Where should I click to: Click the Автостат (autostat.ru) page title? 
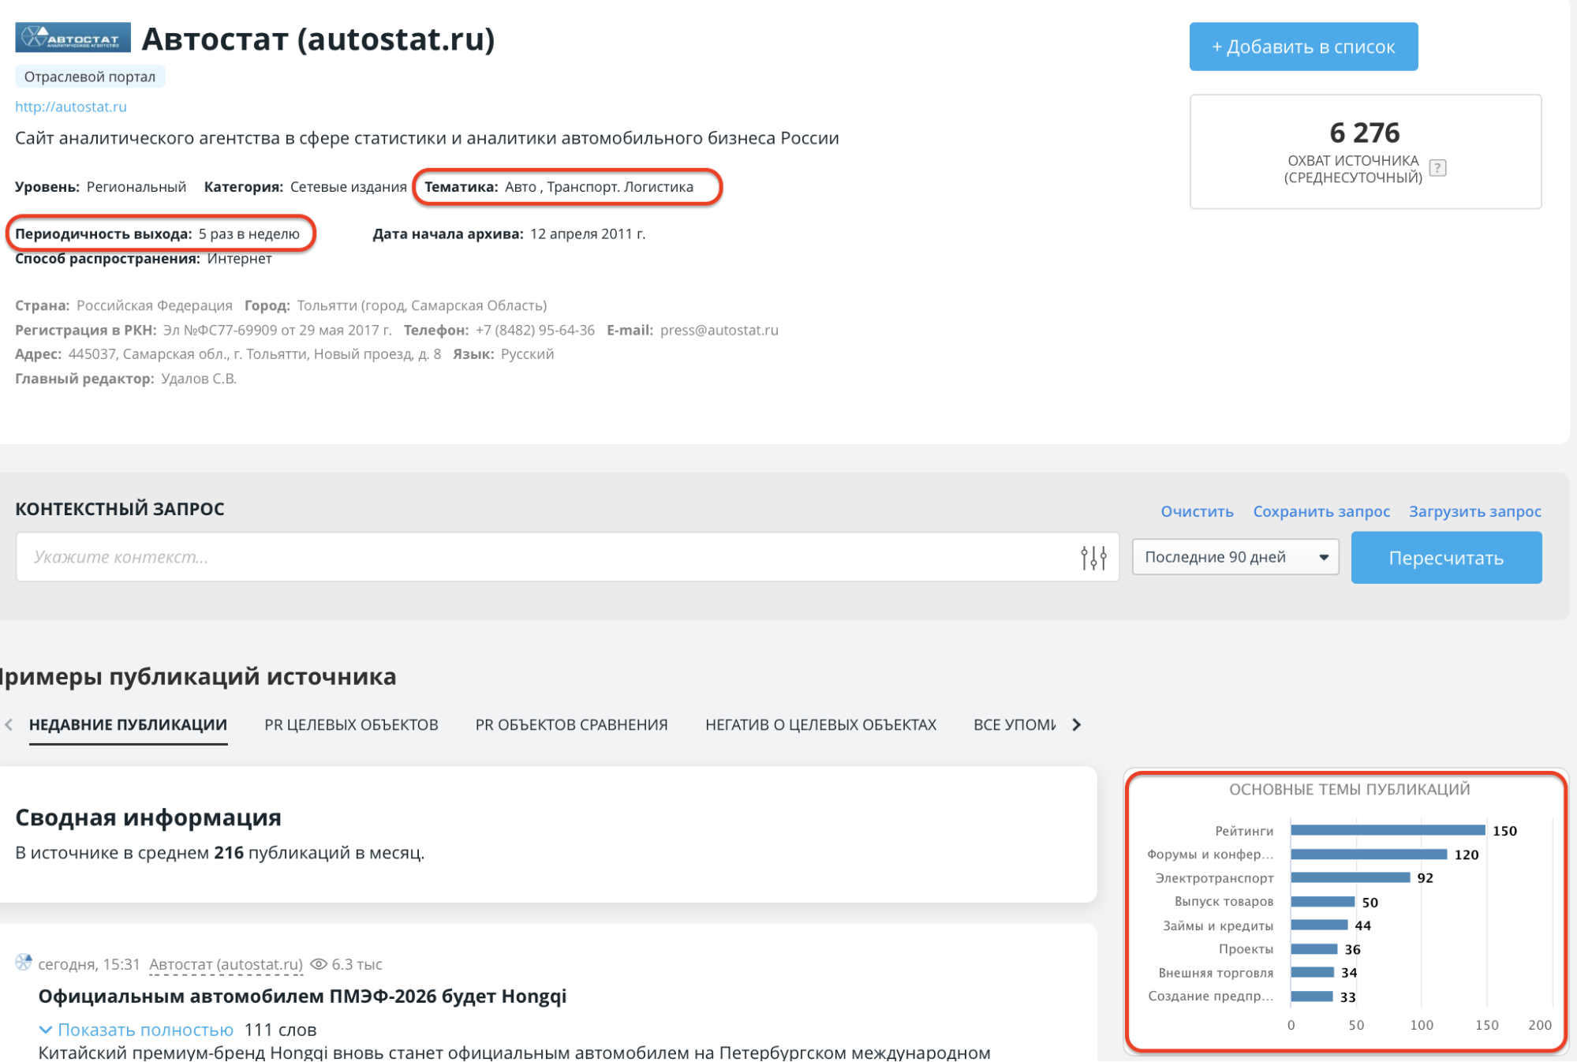click(x=318, y=39)
